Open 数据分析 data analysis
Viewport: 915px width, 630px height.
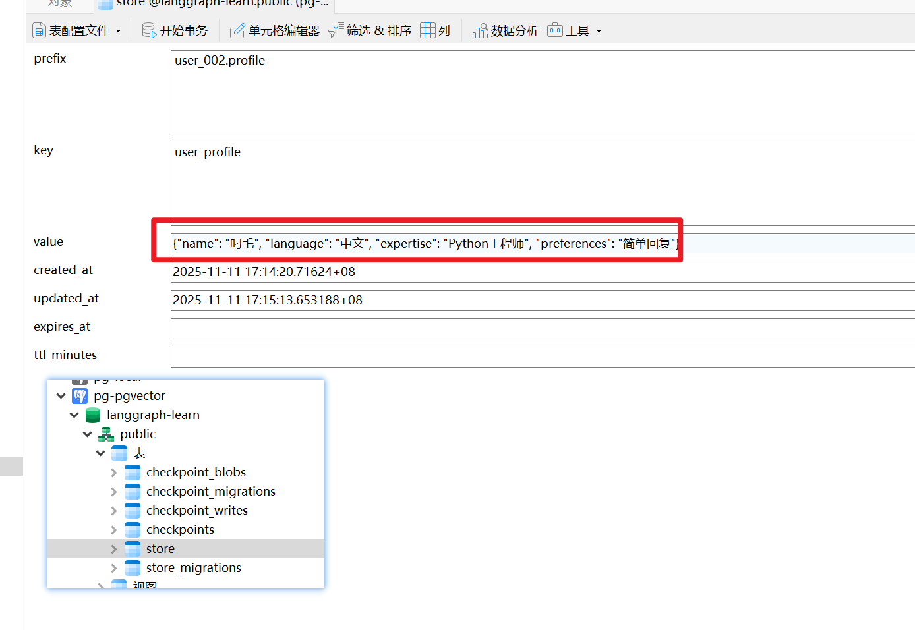click(x=505, y=31)
